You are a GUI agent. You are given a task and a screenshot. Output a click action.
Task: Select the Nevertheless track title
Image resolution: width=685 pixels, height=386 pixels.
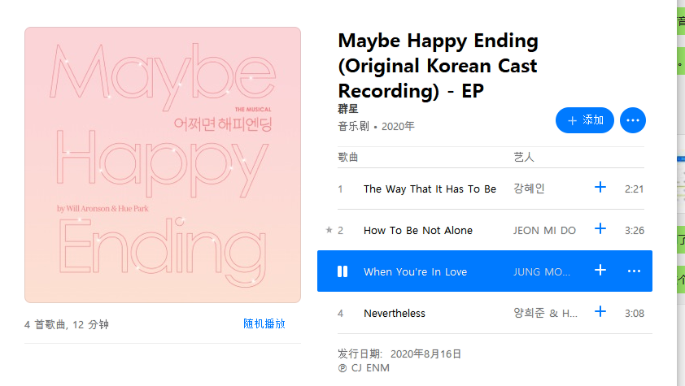point(395,313)
